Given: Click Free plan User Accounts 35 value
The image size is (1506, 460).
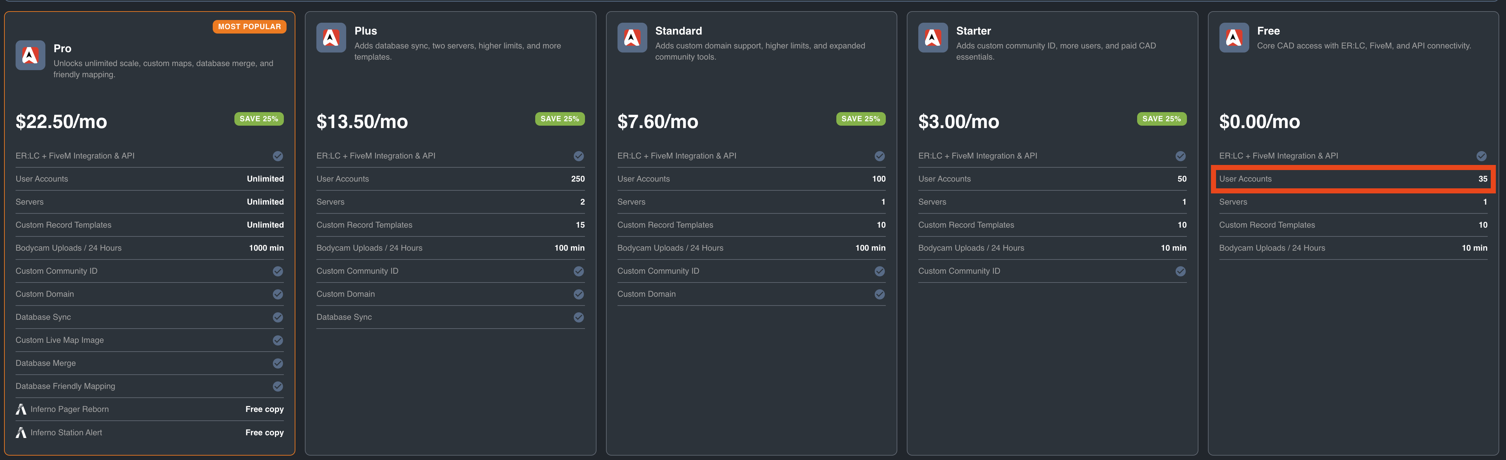Looking at the screenshot, I should click(1483, 179).
